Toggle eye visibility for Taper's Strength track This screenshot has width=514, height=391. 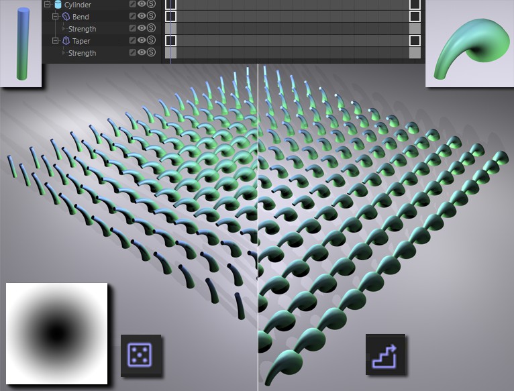pyautogui.click(x=142, y=52)
